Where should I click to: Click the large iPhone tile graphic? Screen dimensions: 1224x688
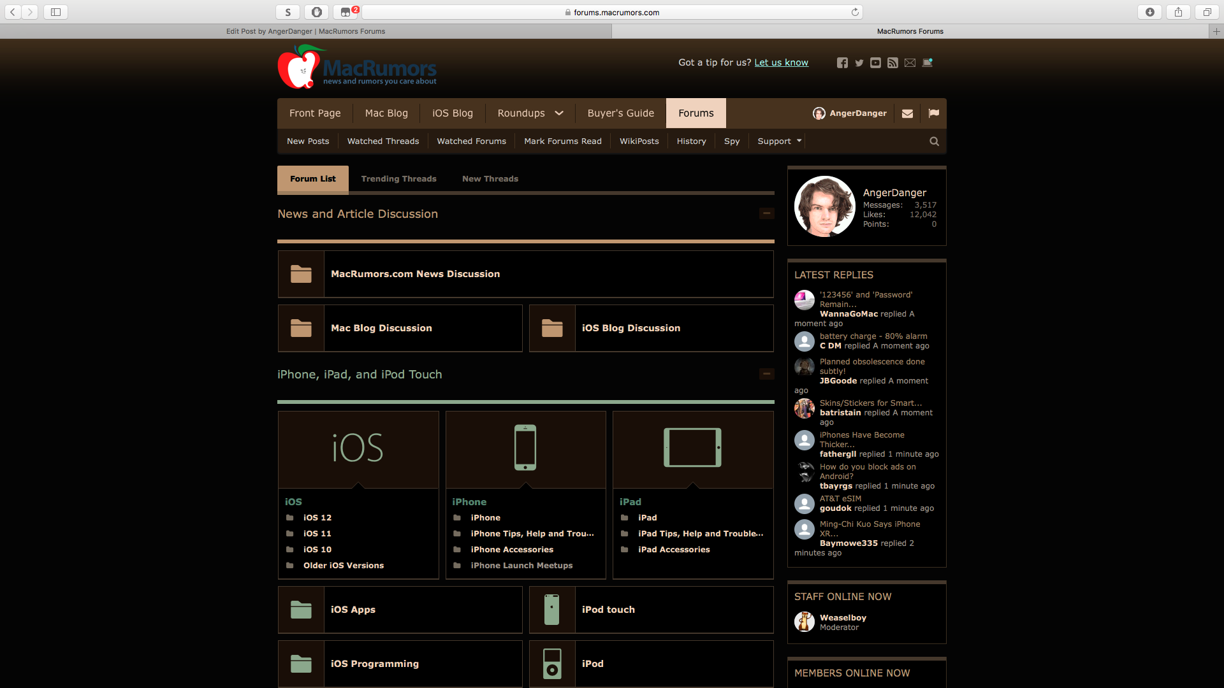525,448
